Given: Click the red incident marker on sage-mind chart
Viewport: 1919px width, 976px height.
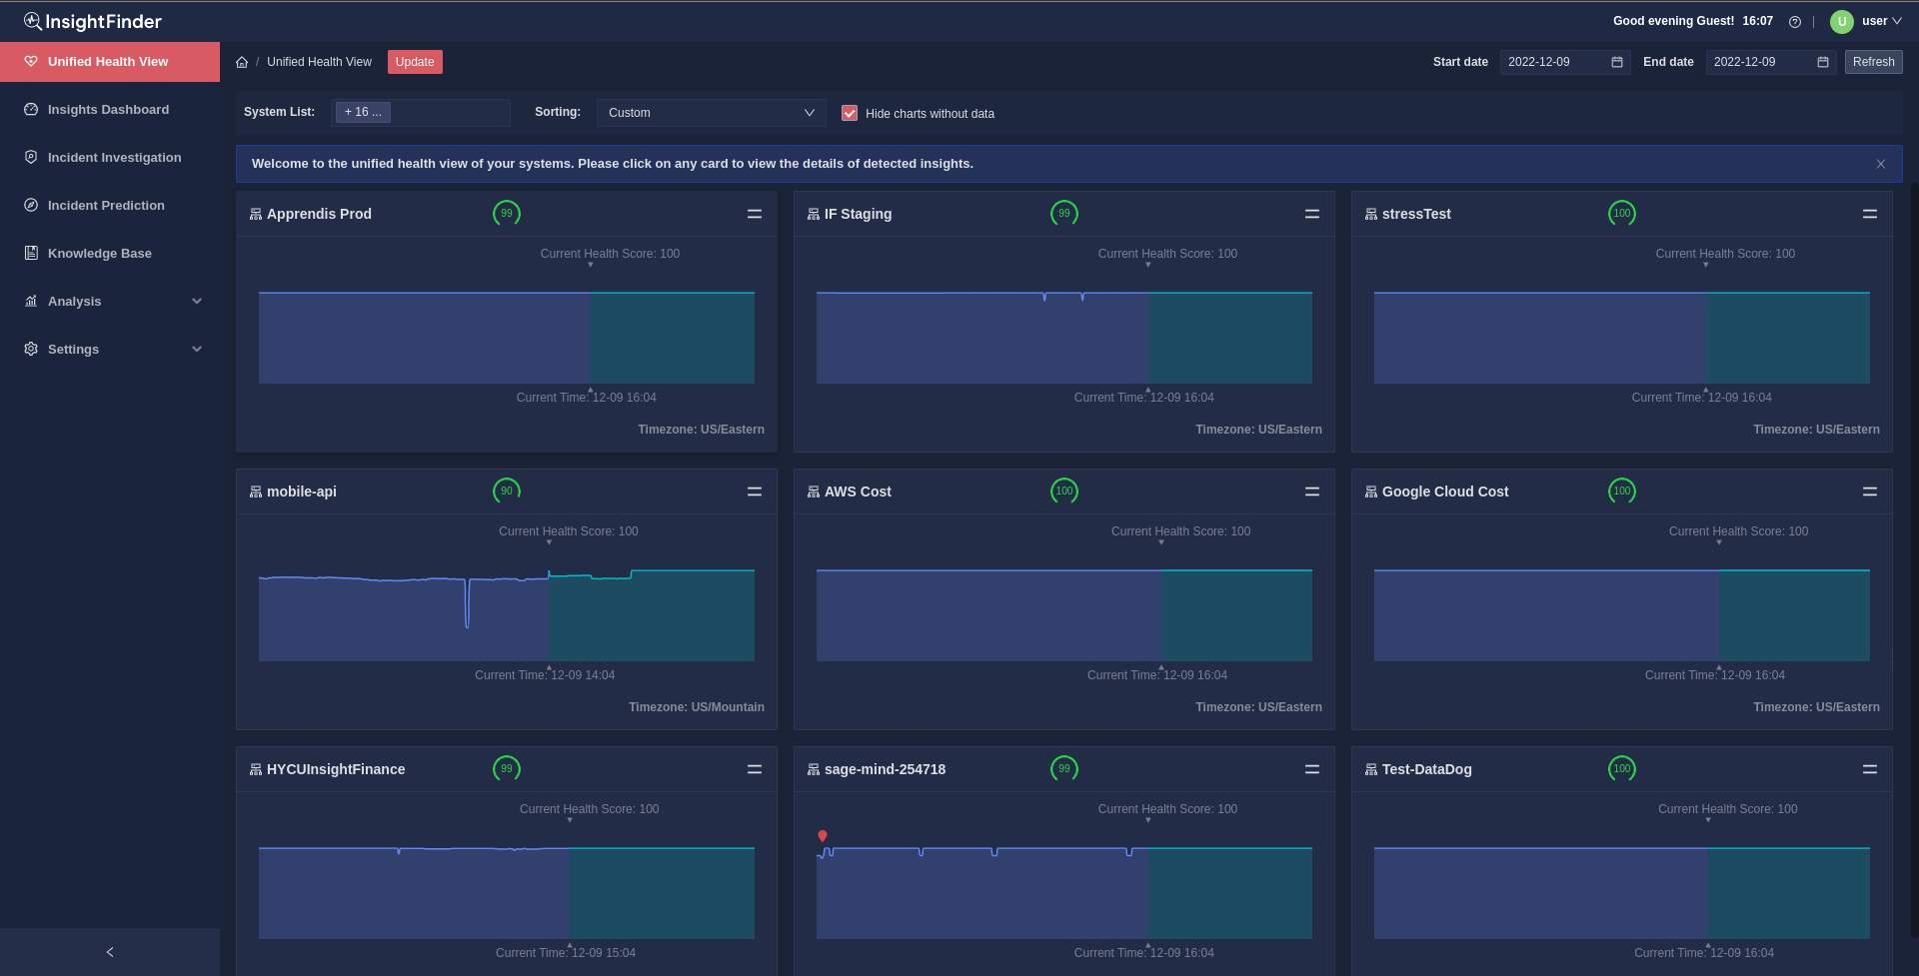Looking at the screenshot, I should [823, 836].
